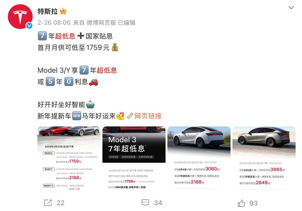Expand the post options chevron
302x211 pixels.
[291, 8]
